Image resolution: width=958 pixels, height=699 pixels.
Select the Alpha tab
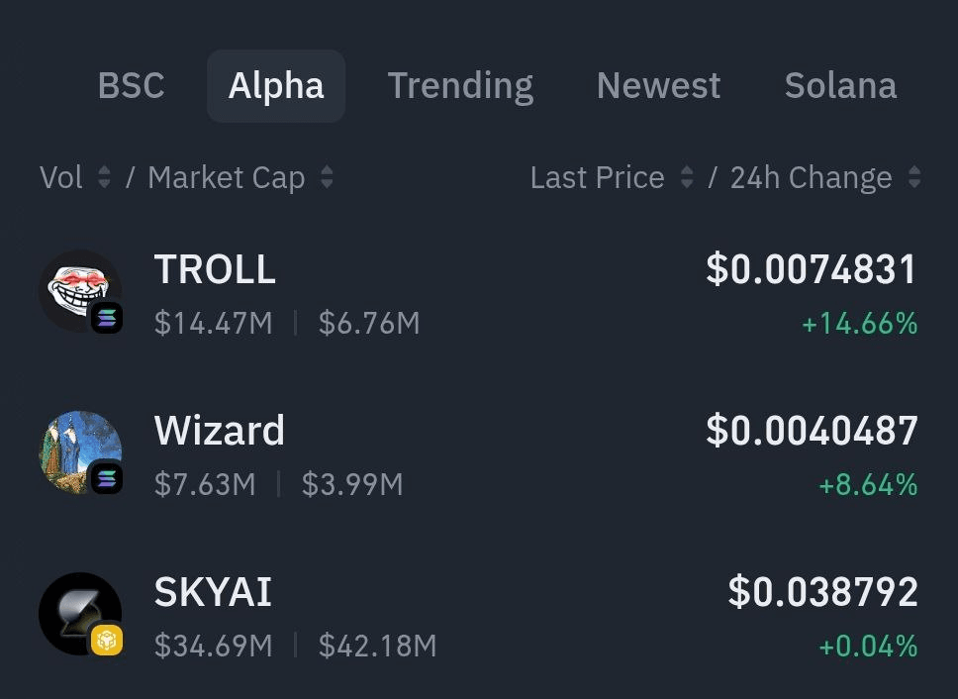click(x=276, y=86)
